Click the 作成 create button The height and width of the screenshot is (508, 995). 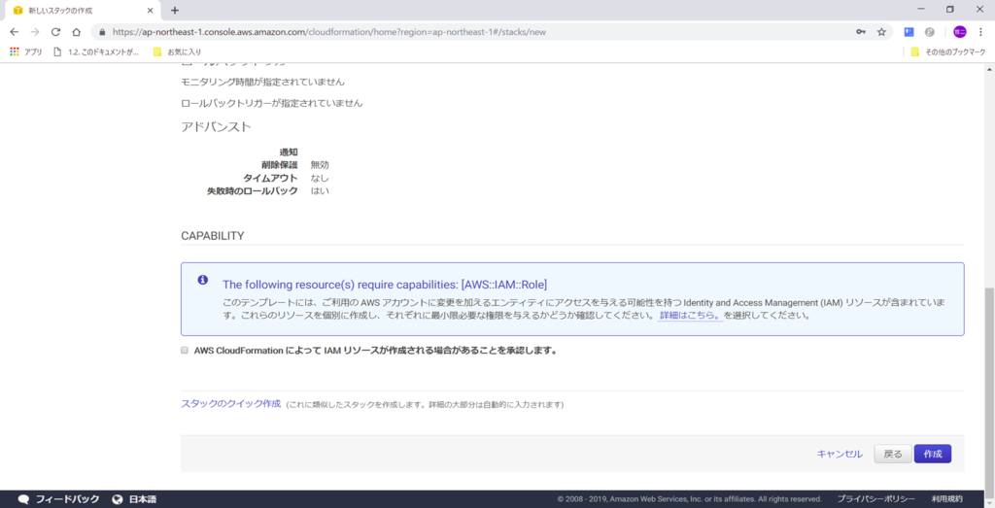pyautogui.click(x=932, y=455)
